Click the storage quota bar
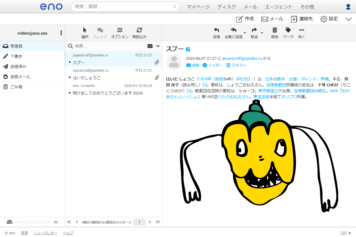 pyautogui.click(x=34, y=222)
